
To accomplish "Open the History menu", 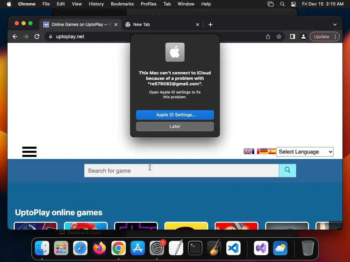I will click(x=96, y=4).
